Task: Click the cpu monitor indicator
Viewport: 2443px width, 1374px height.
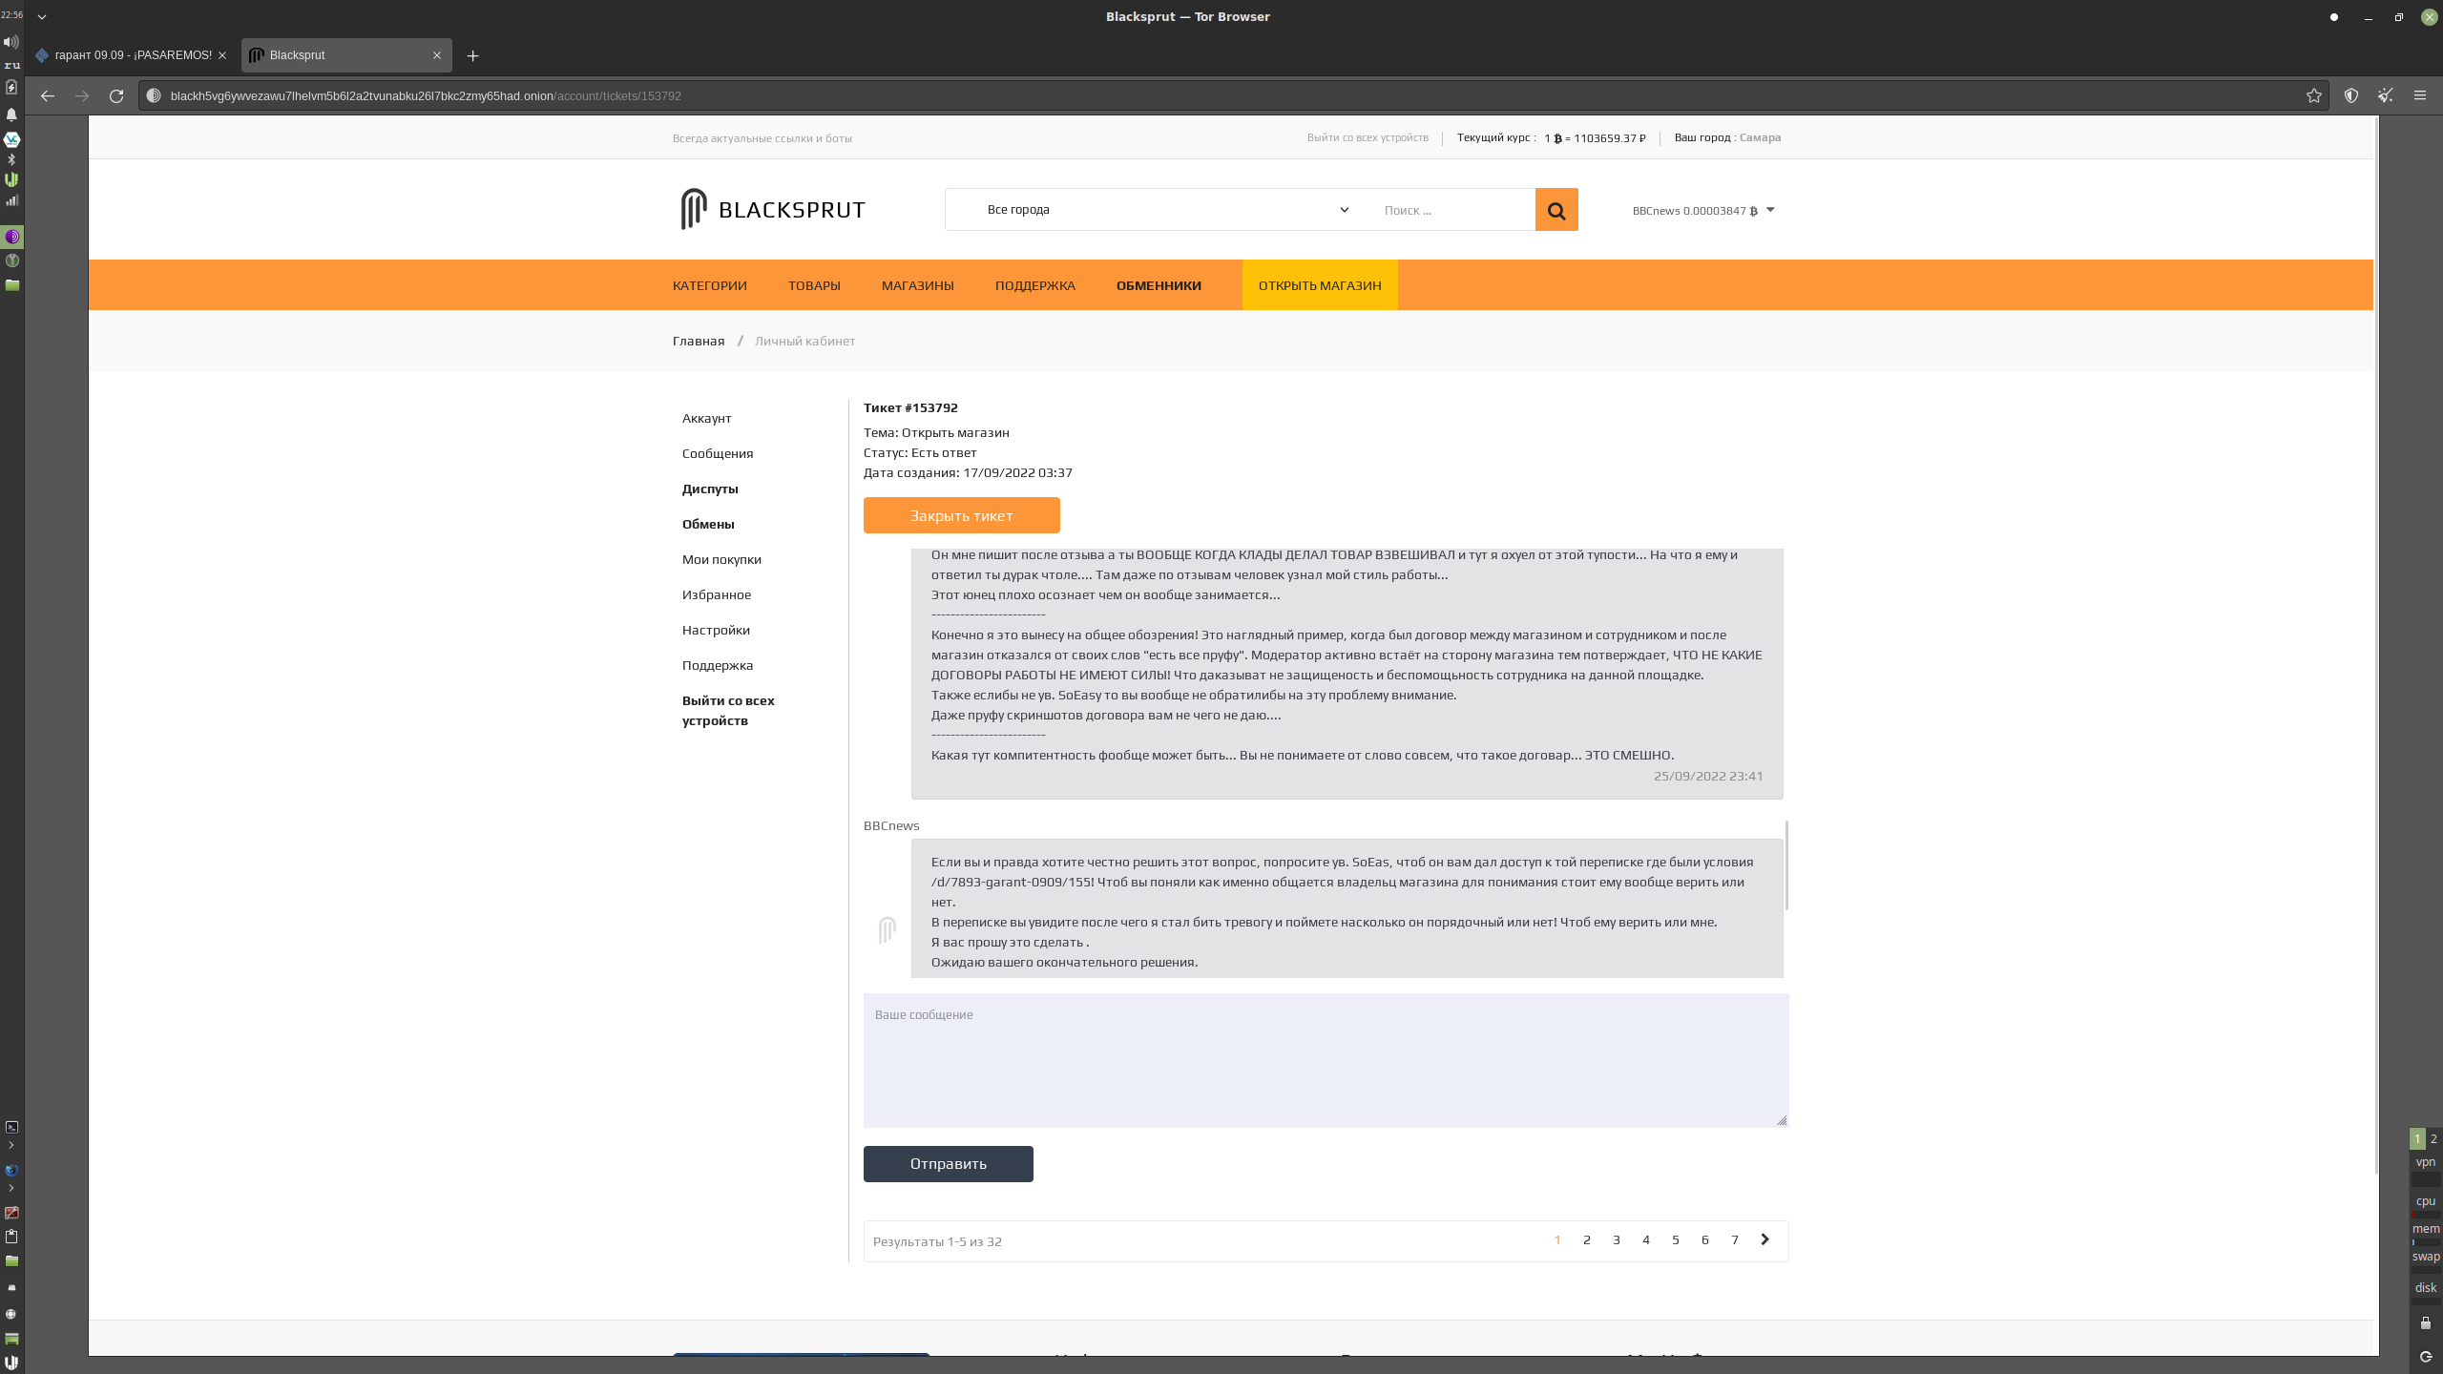Action: [x=2426, y=1201]
